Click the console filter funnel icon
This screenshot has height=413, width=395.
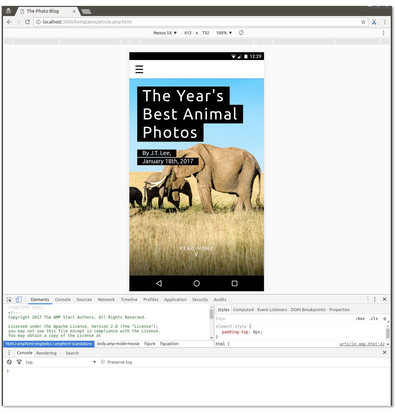pyautogui.click(x=19, y=362)
